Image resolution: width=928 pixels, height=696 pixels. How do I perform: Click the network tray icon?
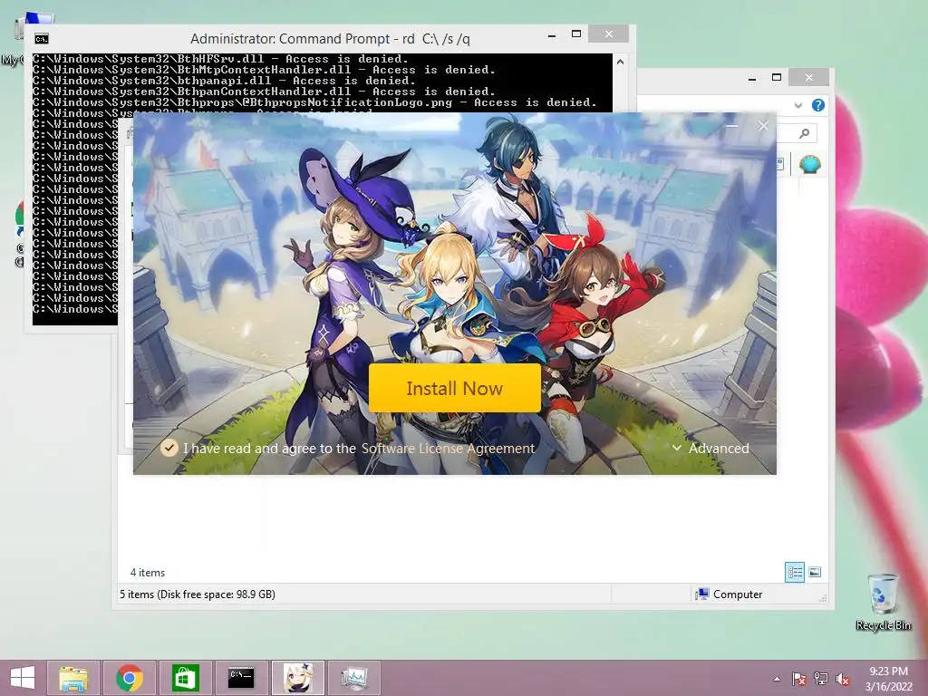coord(821,679)
